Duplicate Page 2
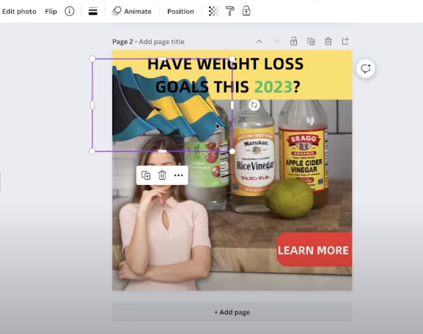423x334 pixels. [311, 41]
